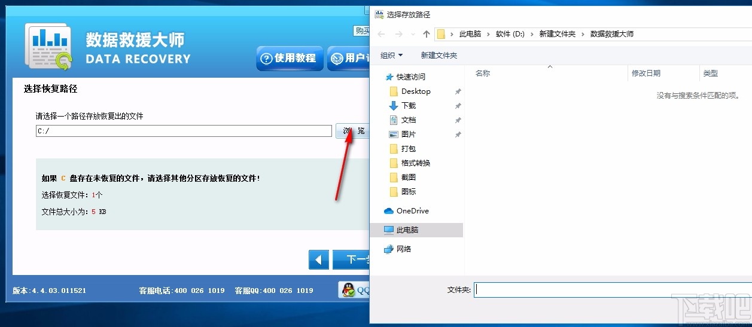The height and width of the screenshot is (327, 752).
Task: Click the Data Recovery app logo icon
Action: tap(48, 47)
